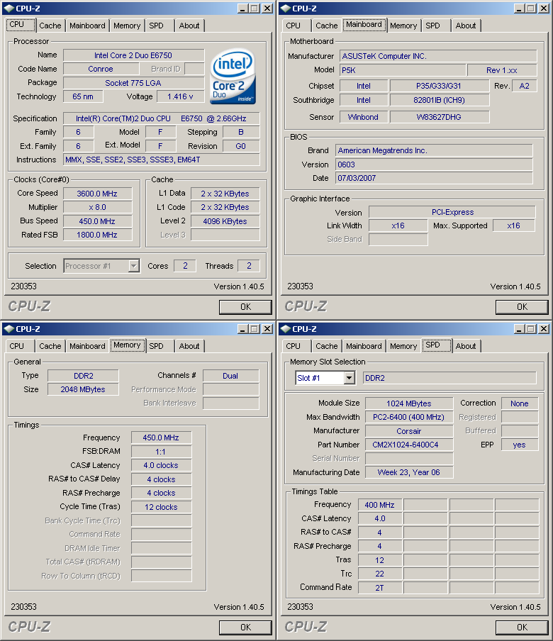Click the Voltage value 1.416 v
This screenshot has width=553, height=641.
(180, 96)
